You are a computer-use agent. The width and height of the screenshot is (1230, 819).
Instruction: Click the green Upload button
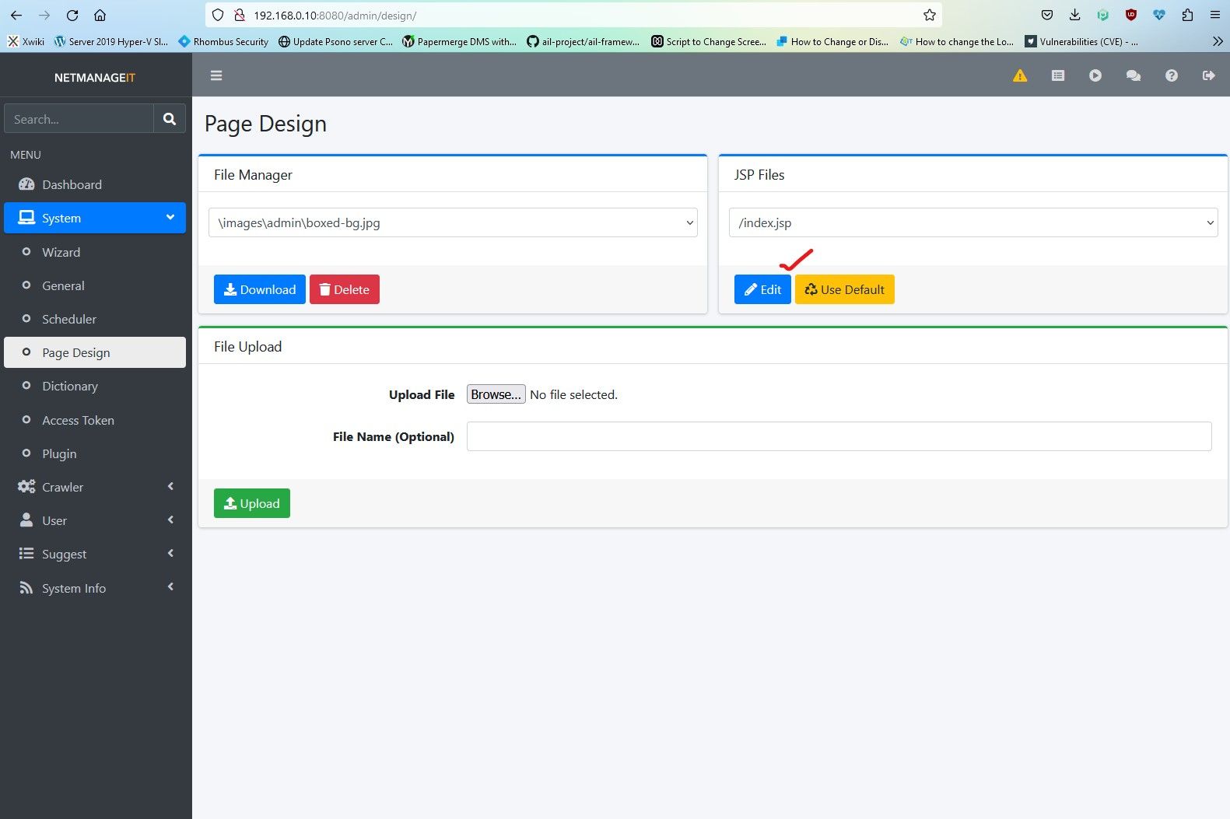pos(251,503)
